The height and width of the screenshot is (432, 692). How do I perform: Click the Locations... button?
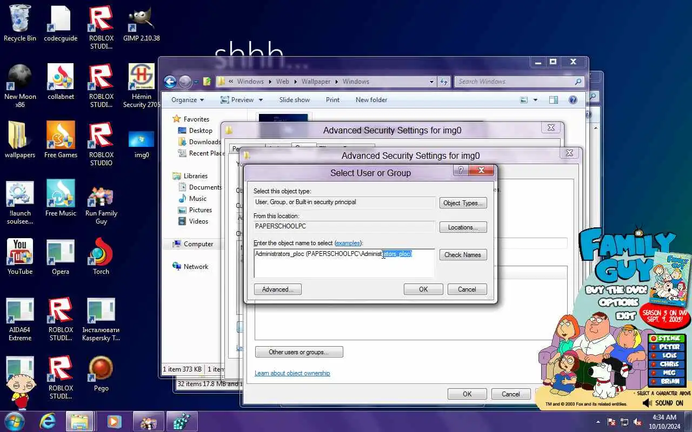coord(463,227)
